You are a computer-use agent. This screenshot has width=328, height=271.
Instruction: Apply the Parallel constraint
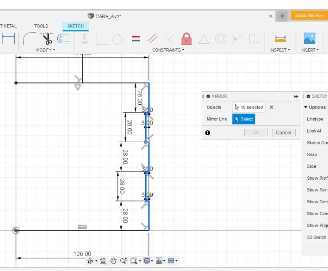click(x=153, y=39)
